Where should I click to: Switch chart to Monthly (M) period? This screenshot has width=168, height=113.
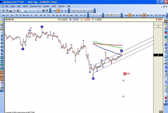click(66, 10)
